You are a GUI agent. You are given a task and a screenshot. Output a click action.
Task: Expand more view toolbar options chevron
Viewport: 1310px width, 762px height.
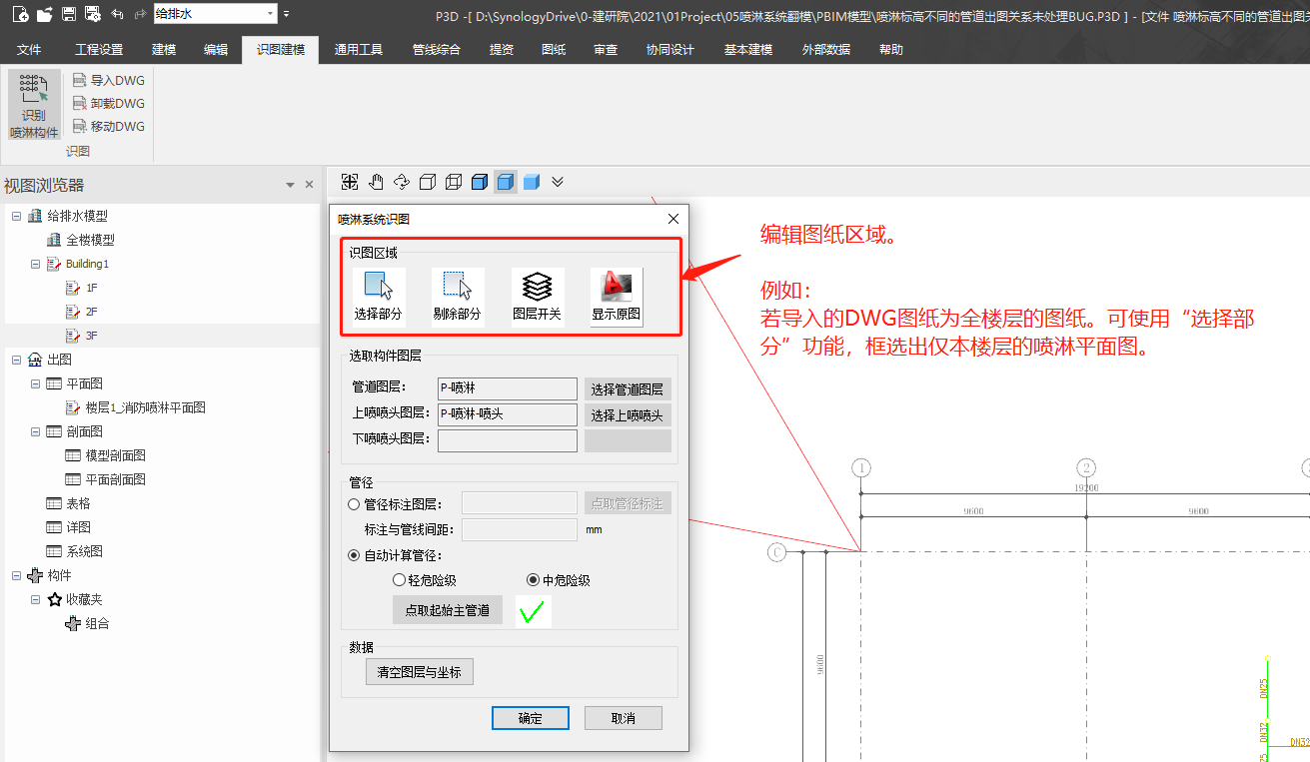(558, 182)
